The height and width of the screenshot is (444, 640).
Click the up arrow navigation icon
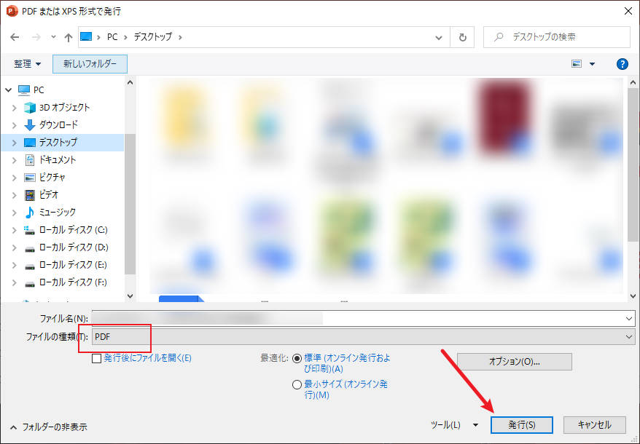68,37
